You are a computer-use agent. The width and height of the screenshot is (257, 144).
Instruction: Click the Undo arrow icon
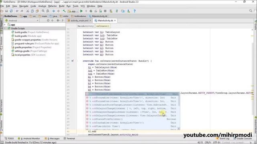click(17, 11)
